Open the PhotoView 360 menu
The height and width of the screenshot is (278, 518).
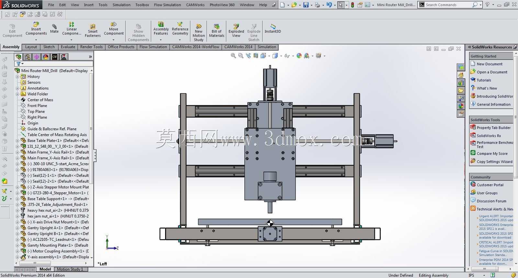(222, 5)
